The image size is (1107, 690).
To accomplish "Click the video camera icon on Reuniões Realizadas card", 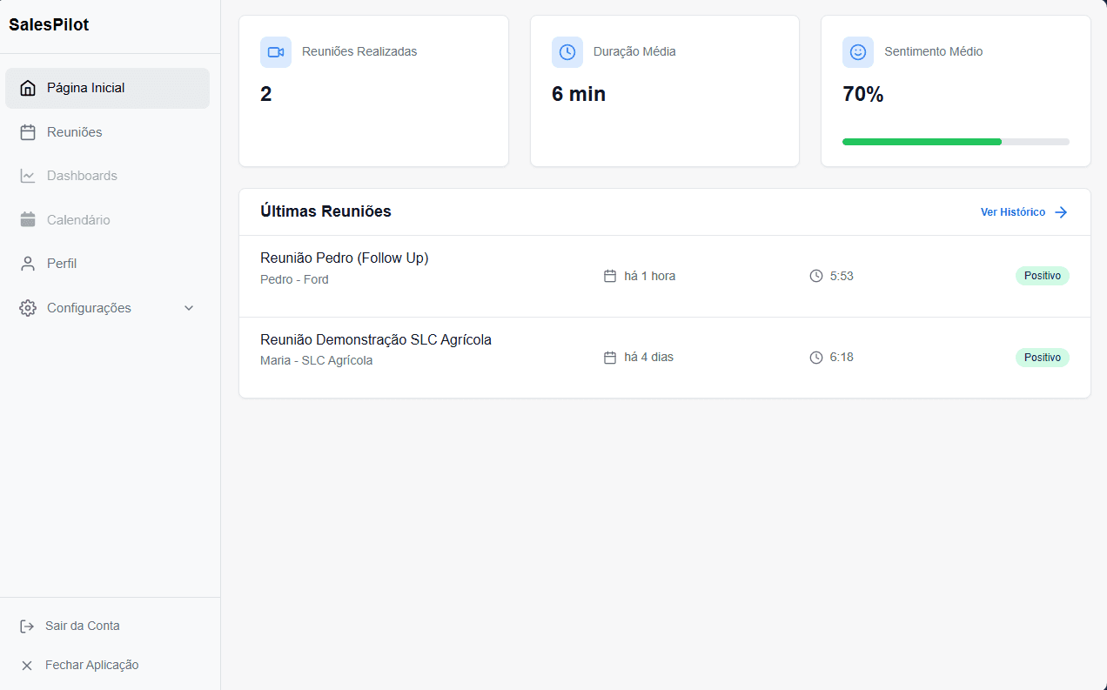I will (275, 52).
